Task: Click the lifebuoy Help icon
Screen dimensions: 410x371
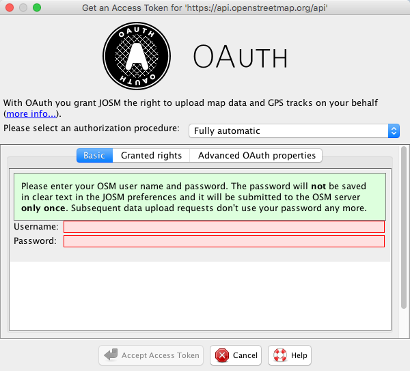Action: click(279, 355)
